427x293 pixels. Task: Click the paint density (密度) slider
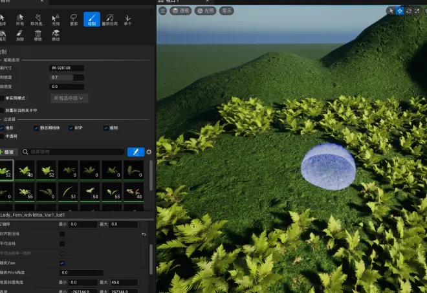[x=67, y=77]
